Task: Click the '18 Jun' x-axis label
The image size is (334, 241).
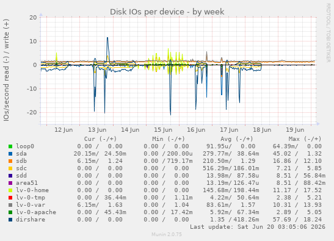Action: point(262,130)
